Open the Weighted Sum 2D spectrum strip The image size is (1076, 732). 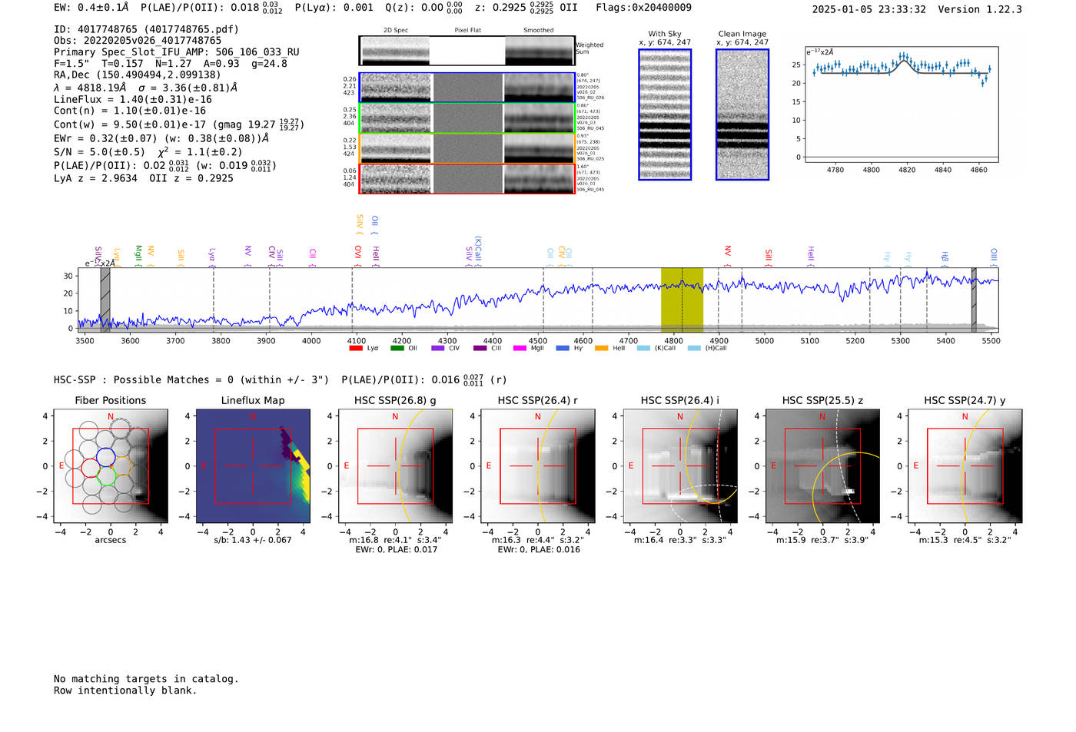pos(467,51)
